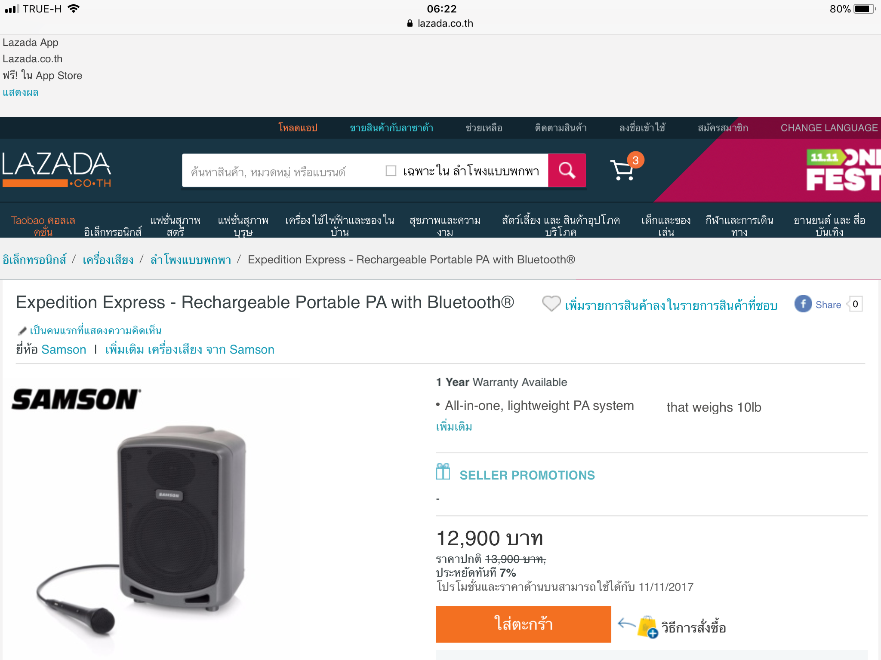The width and height of the screenshot is (881, 660).
Task: Open the Taobao Collection category
Action: click(43, 226)
